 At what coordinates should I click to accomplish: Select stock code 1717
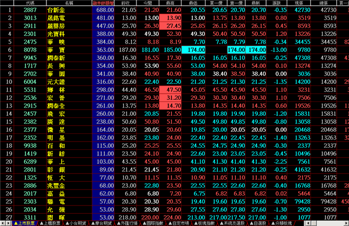[x=30, y=66]
